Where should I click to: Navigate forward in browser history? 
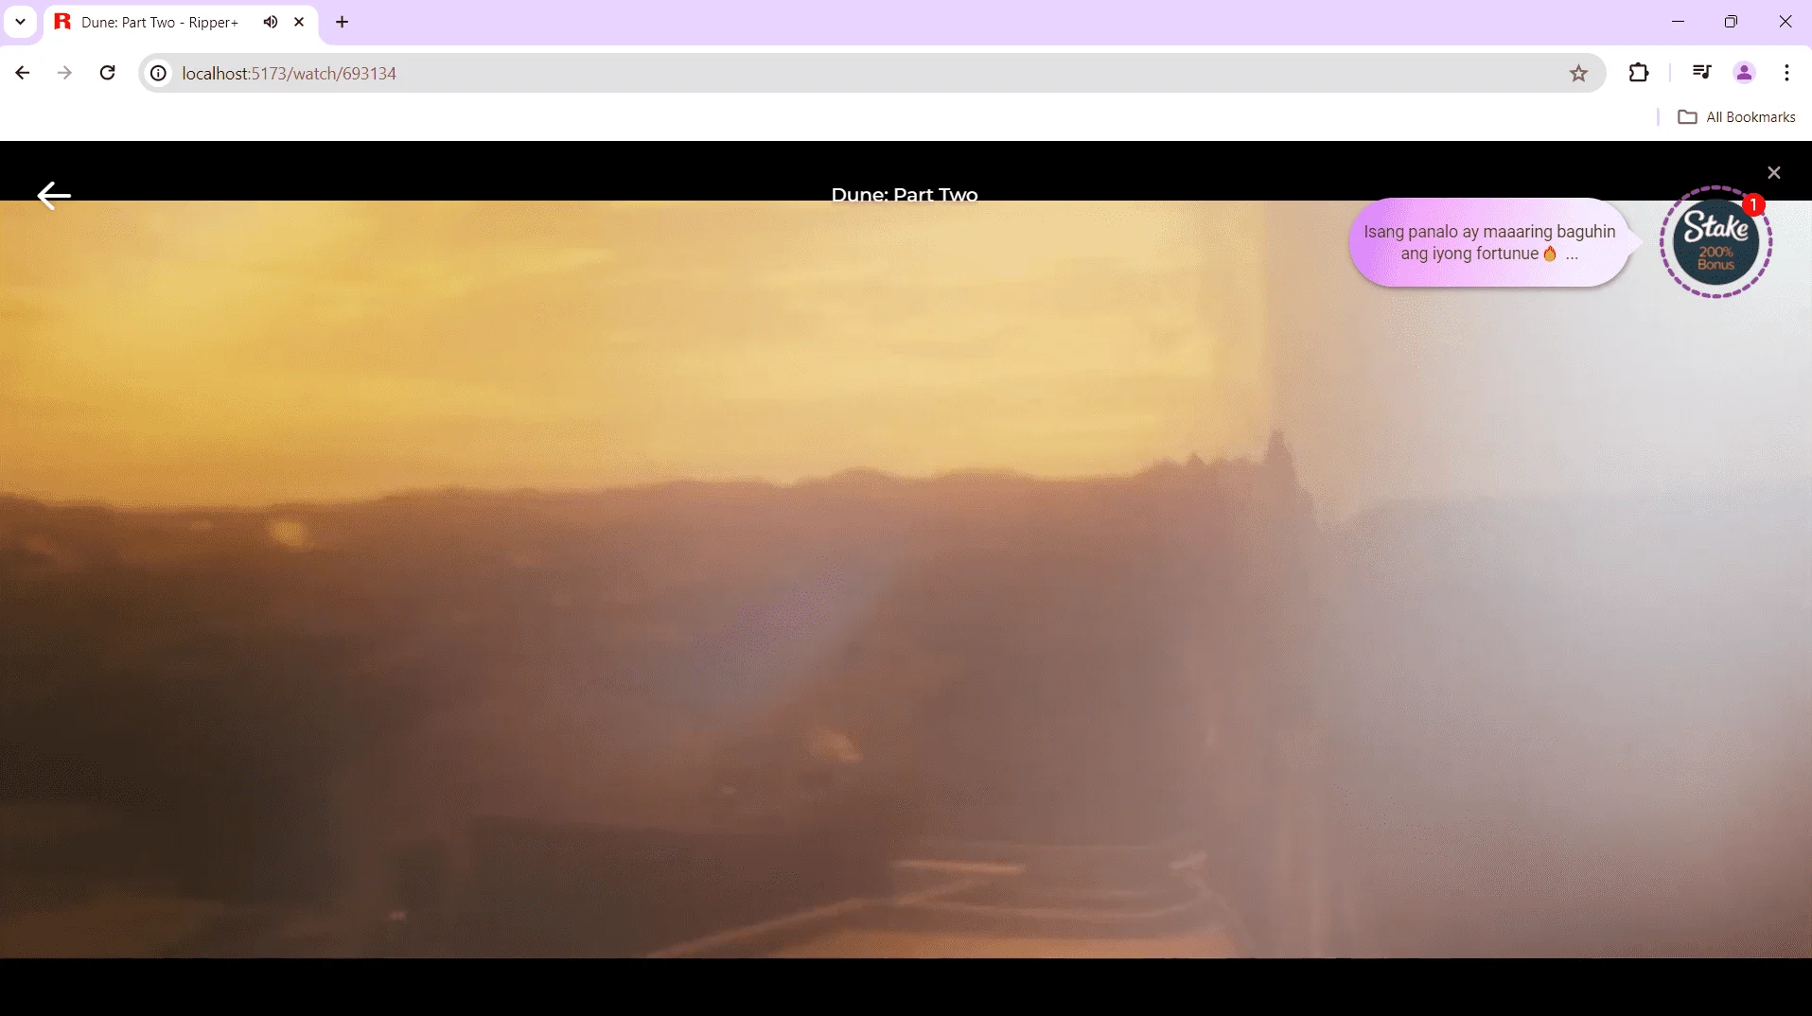64,73
